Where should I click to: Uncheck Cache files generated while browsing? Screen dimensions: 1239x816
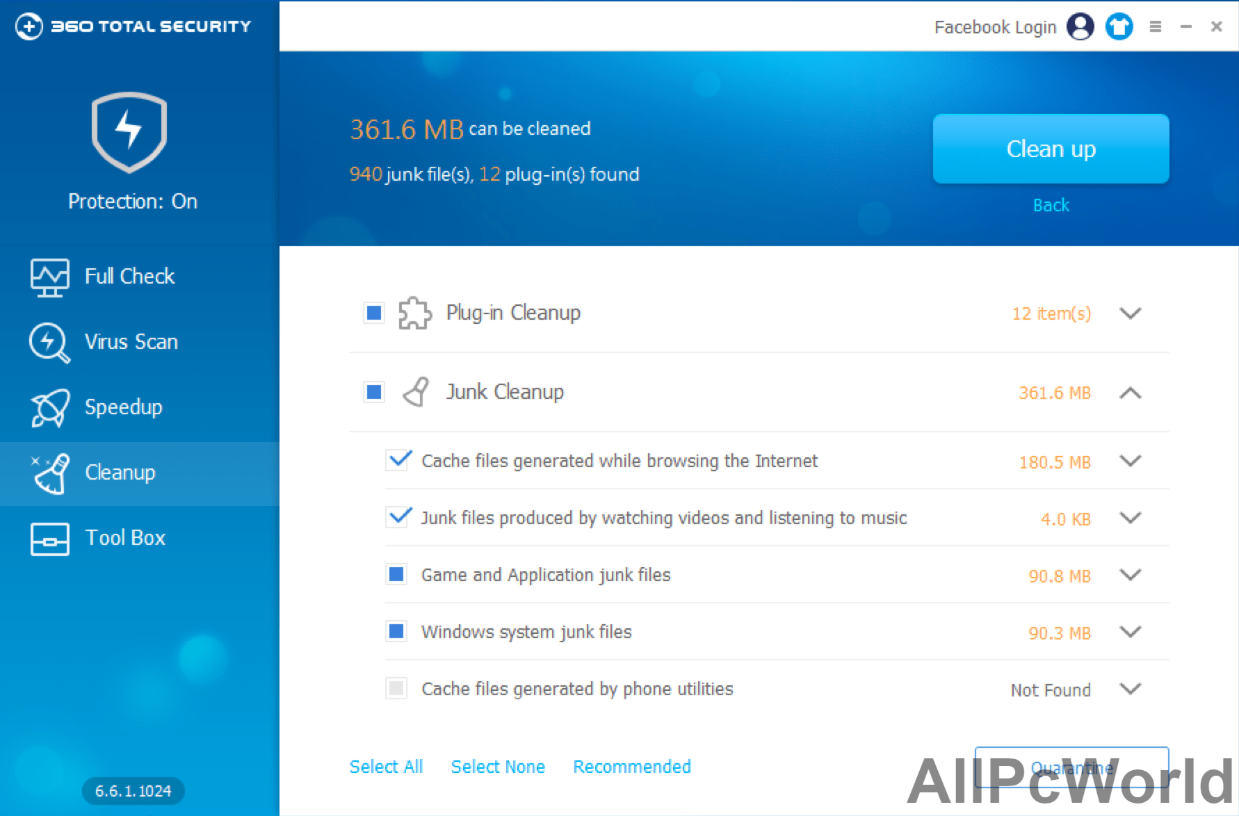397,460
